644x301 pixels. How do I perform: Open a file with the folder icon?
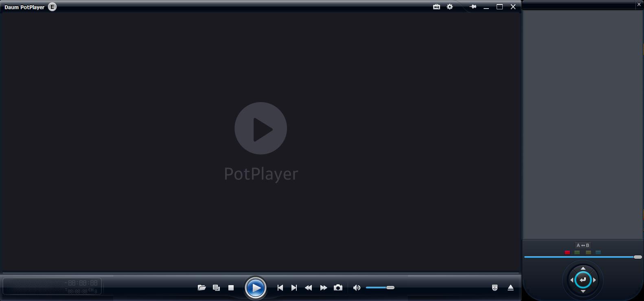[202, 288]
